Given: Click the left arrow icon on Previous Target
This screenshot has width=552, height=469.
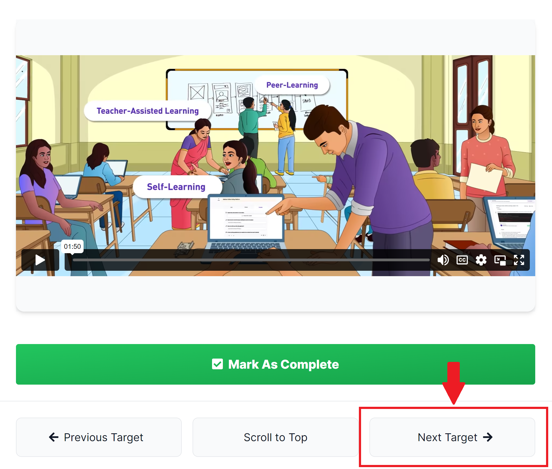Looking at the screenshot, I should (54, 437).
